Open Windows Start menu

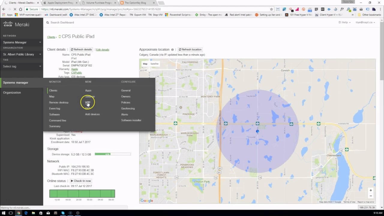tap(4, 213)
